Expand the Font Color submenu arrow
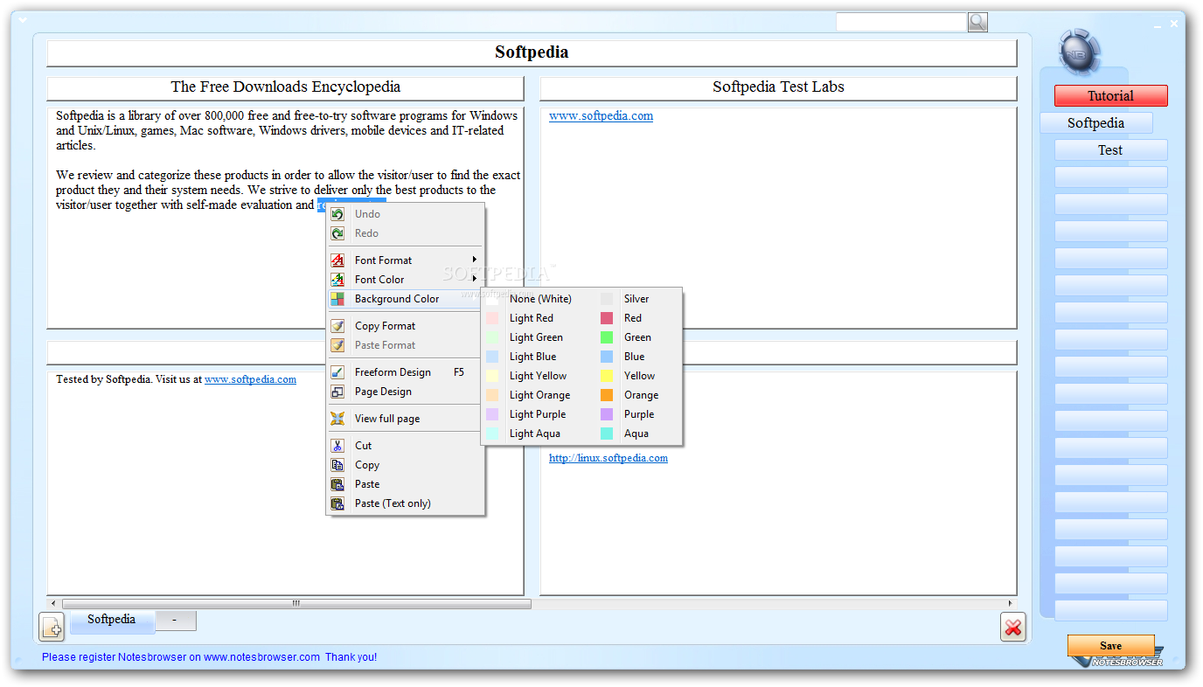 475,279
